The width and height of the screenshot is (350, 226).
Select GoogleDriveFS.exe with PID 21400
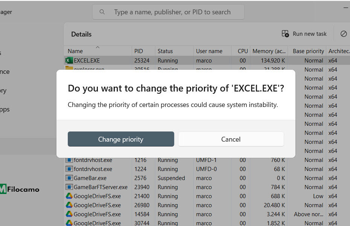coord(97,196)
